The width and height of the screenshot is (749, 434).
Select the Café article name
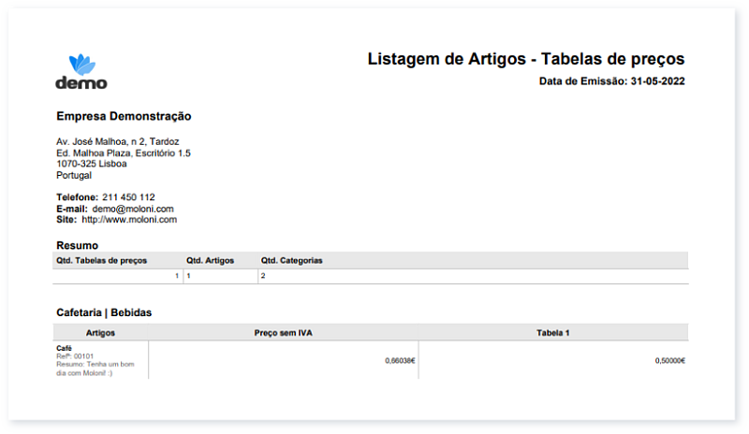[65, 348]
